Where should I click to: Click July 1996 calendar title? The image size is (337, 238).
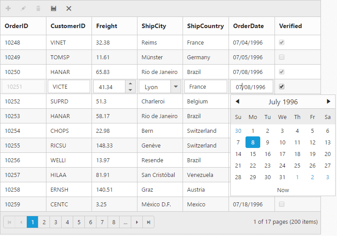pos(283,102)
